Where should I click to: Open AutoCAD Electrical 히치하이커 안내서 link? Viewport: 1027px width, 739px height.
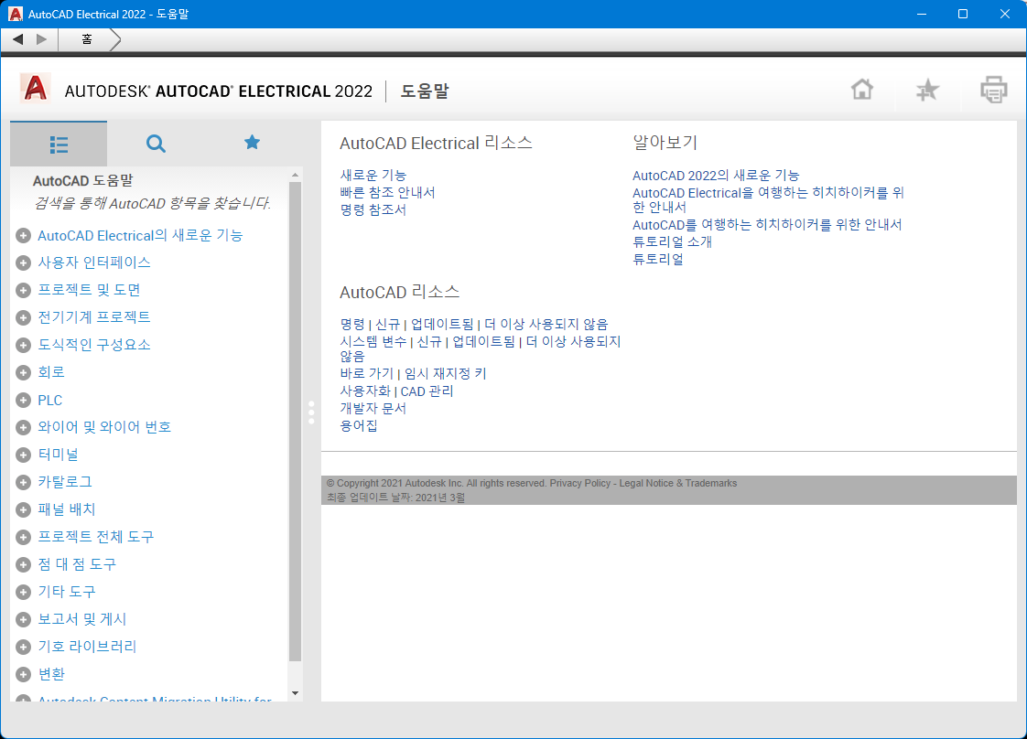[768, 199]
